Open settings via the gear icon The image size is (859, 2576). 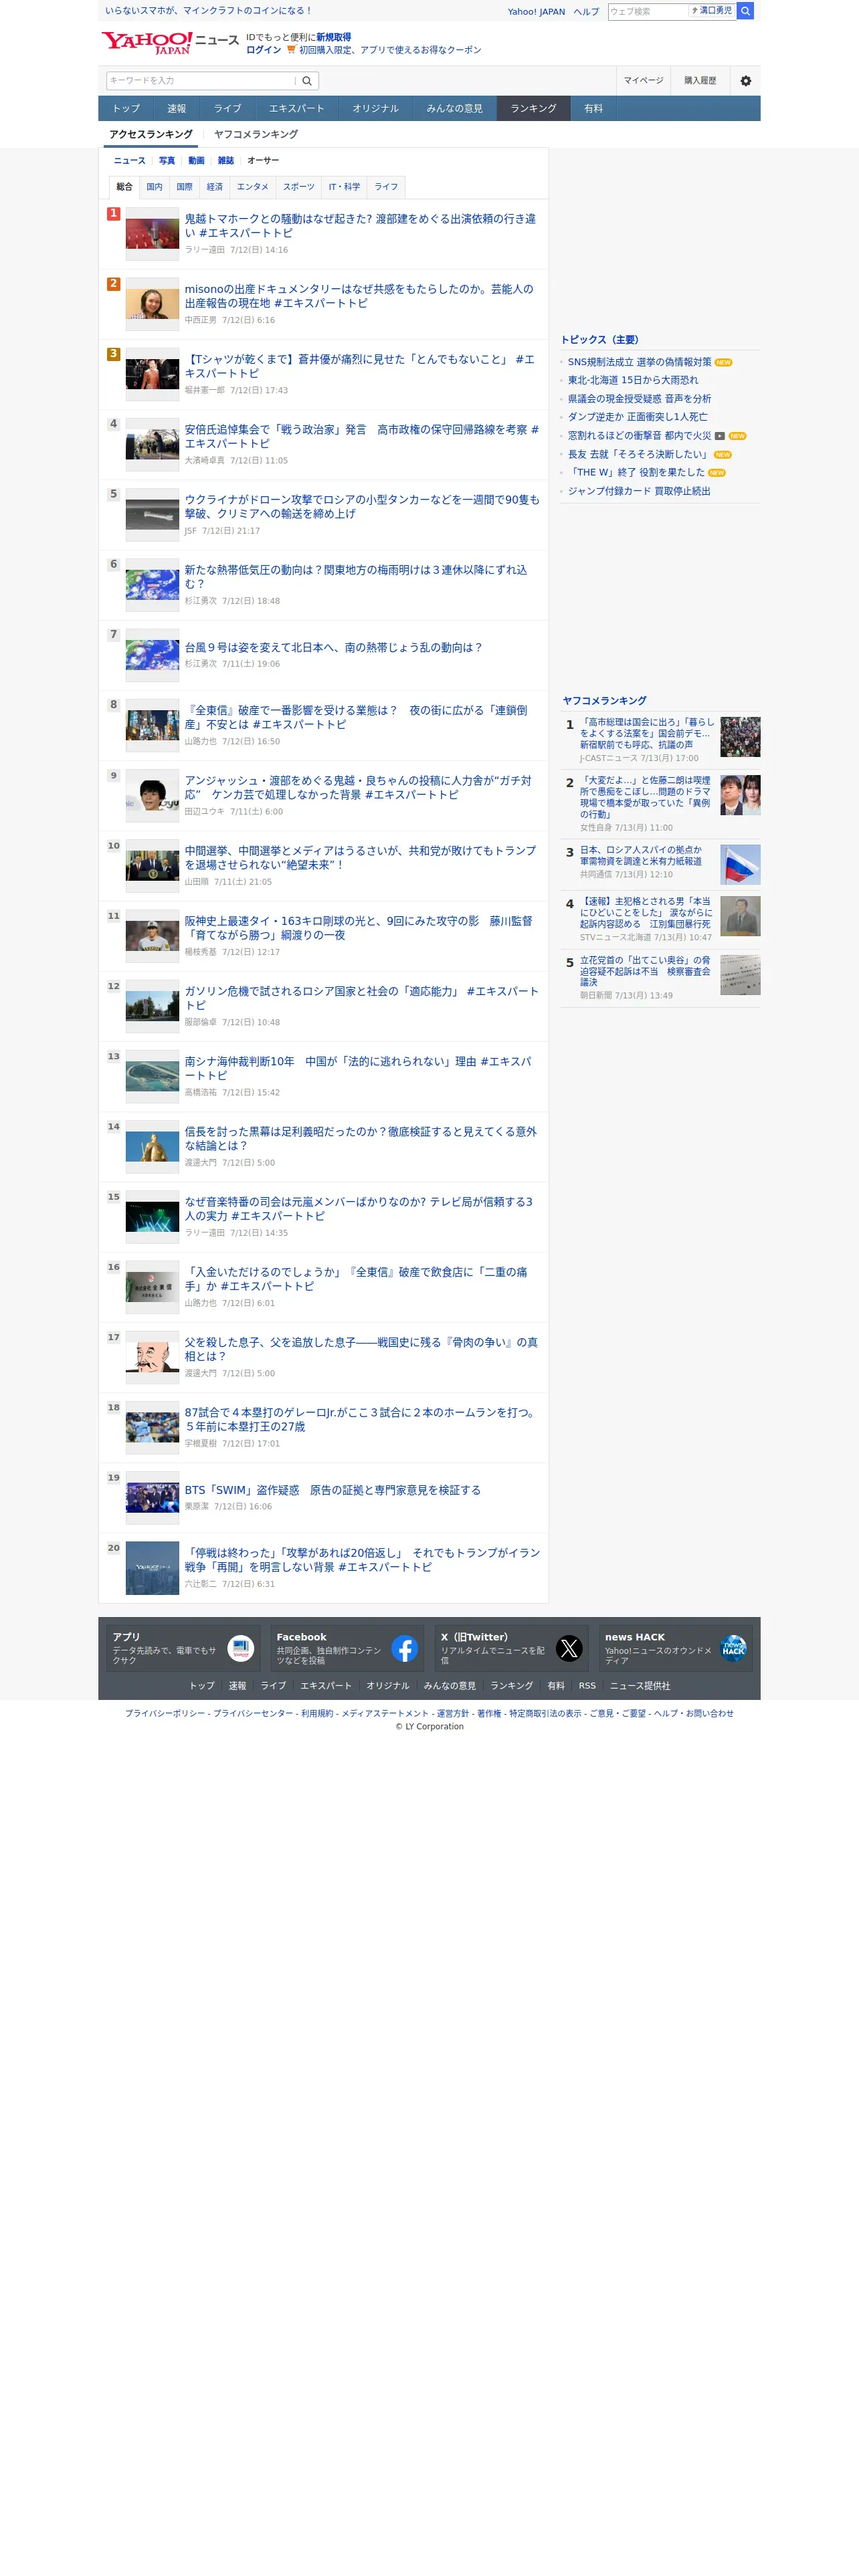(x=745, y=81)
